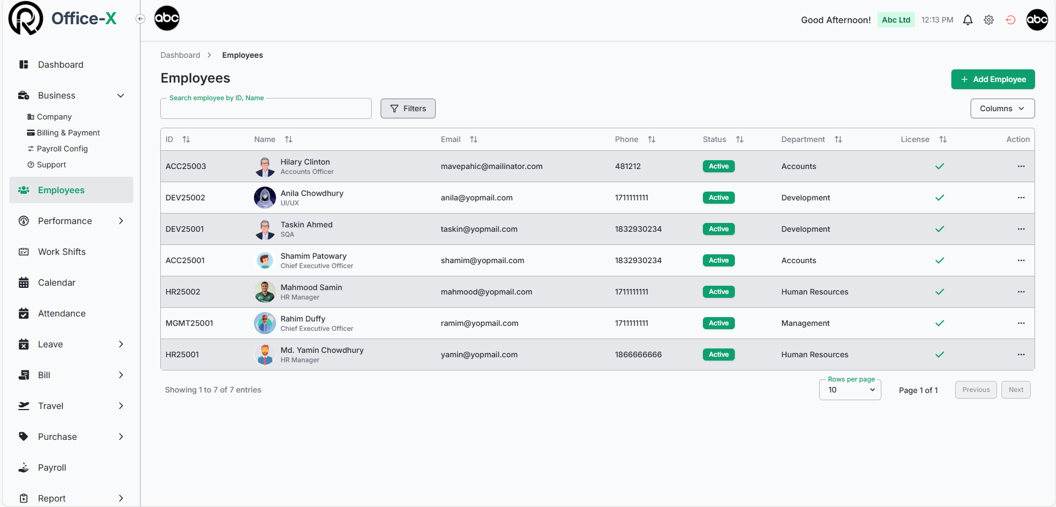Click the Add Employee button
1056x507 pixels.
(993, 79)
